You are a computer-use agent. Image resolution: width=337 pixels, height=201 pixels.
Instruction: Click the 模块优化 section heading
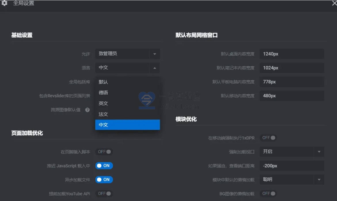[186, 119]
